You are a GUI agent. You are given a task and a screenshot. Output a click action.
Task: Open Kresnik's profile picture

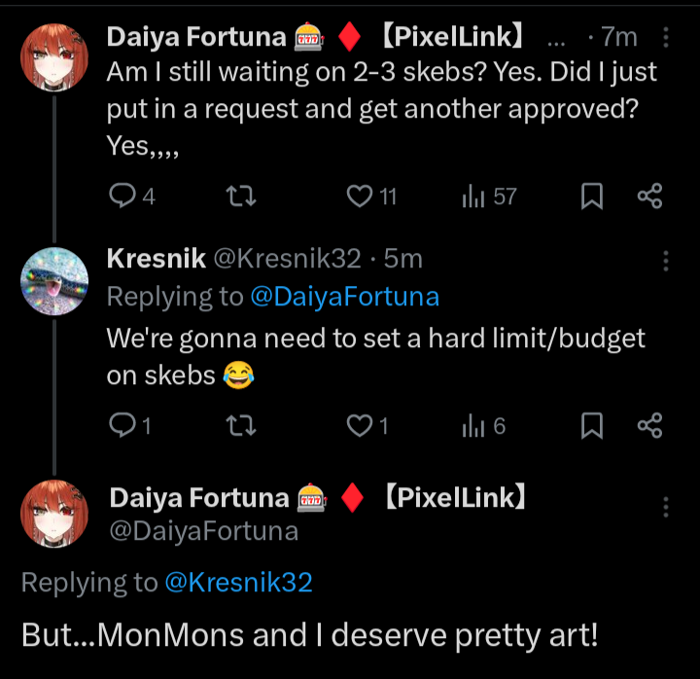54,281
